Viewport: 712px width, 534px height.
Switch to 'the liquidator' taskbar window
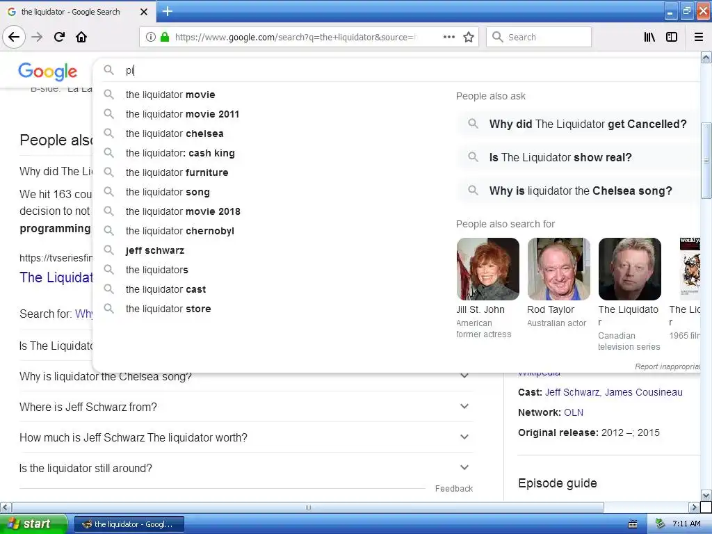tap(129, 524)
